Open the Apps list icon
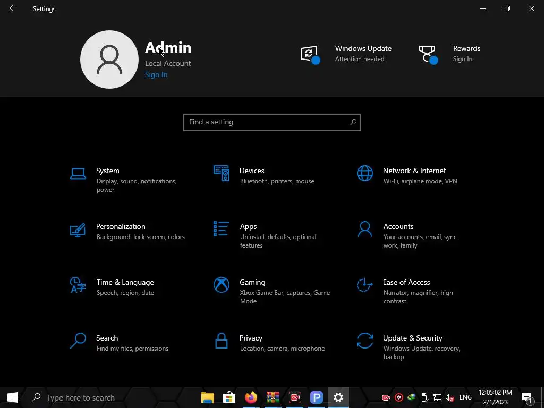 [222, 229]
